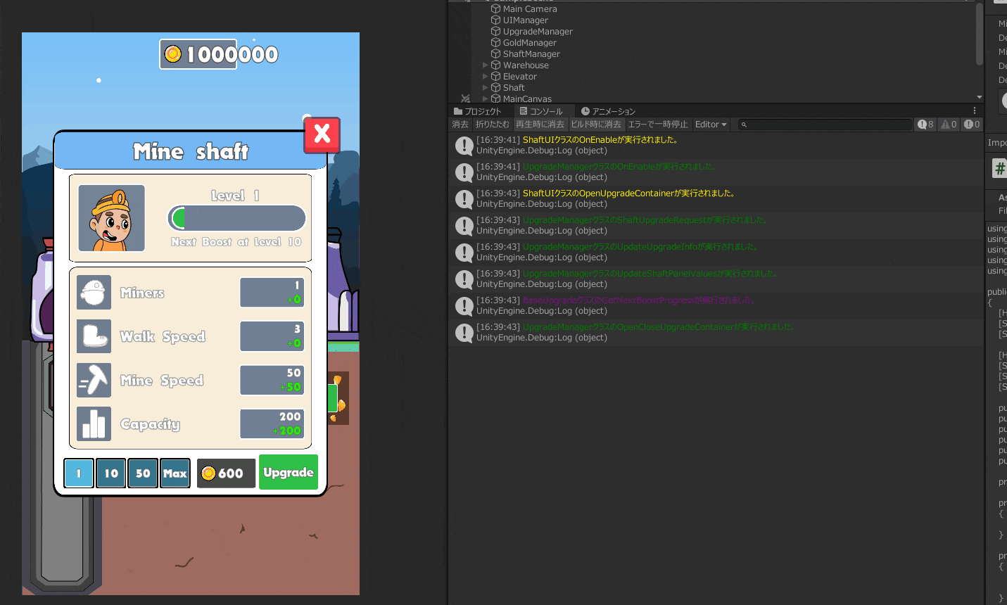Viewport: 1007px width, 605px height.
Task: Expand the MainCanvas object arrow
Action: 485,98
